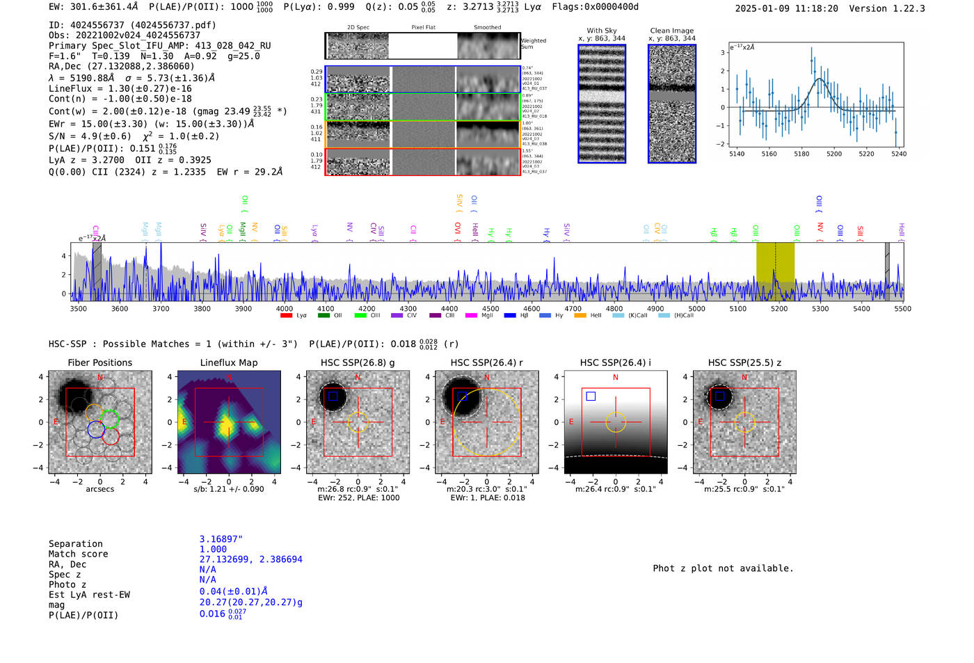
Task: Click the (H)CaII legend swatch
Action: click(664, 316)
